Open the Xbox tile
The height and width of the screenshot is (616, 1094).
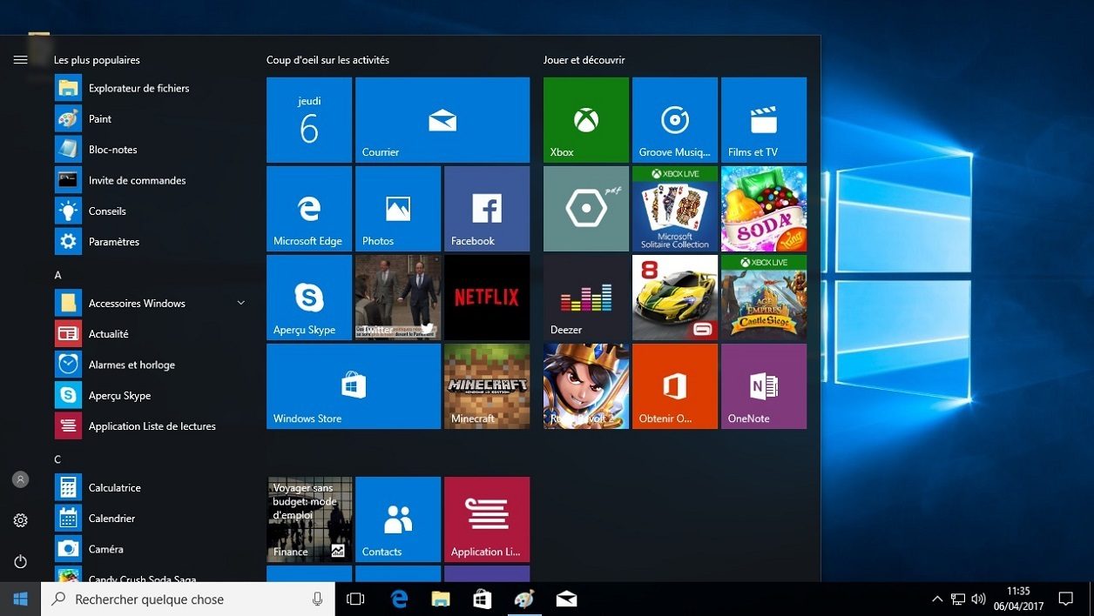coord(586,120)
